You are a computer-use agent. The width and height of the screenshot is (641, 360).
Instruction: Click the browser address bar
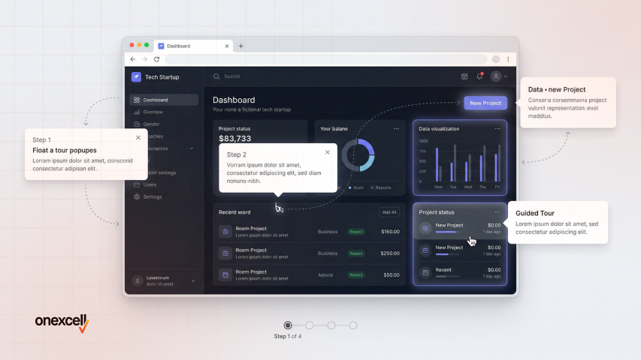326,59
